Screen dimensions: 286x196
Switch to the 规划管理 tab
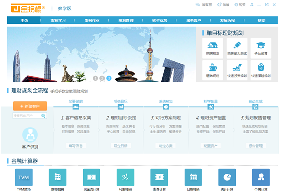click(126, 20)
